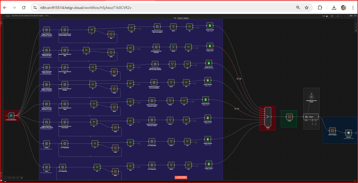The image size is (358, 183).
Task: Open the Wait1 node
Action: pyautogui.click(x=111, y=52)
